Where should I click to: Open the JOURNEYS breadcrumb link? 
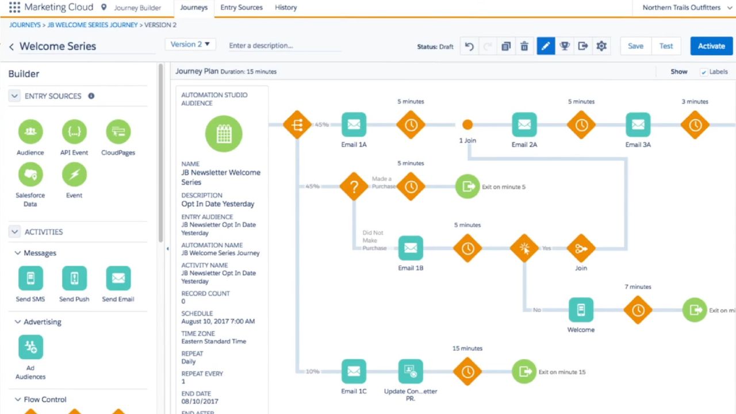tap(25, 25)
